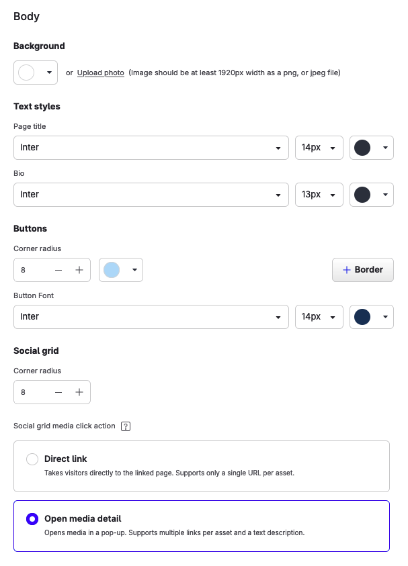Change the navy Button Font color swatch

[x=371, y=317]
